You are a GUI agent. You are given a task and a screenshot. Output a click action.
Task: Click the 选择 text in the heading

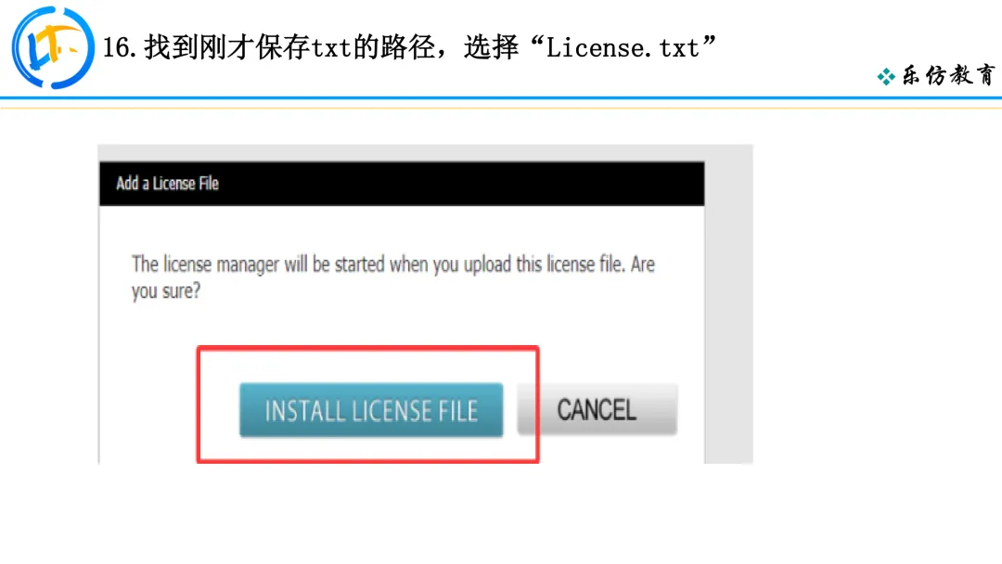point(491,48)
